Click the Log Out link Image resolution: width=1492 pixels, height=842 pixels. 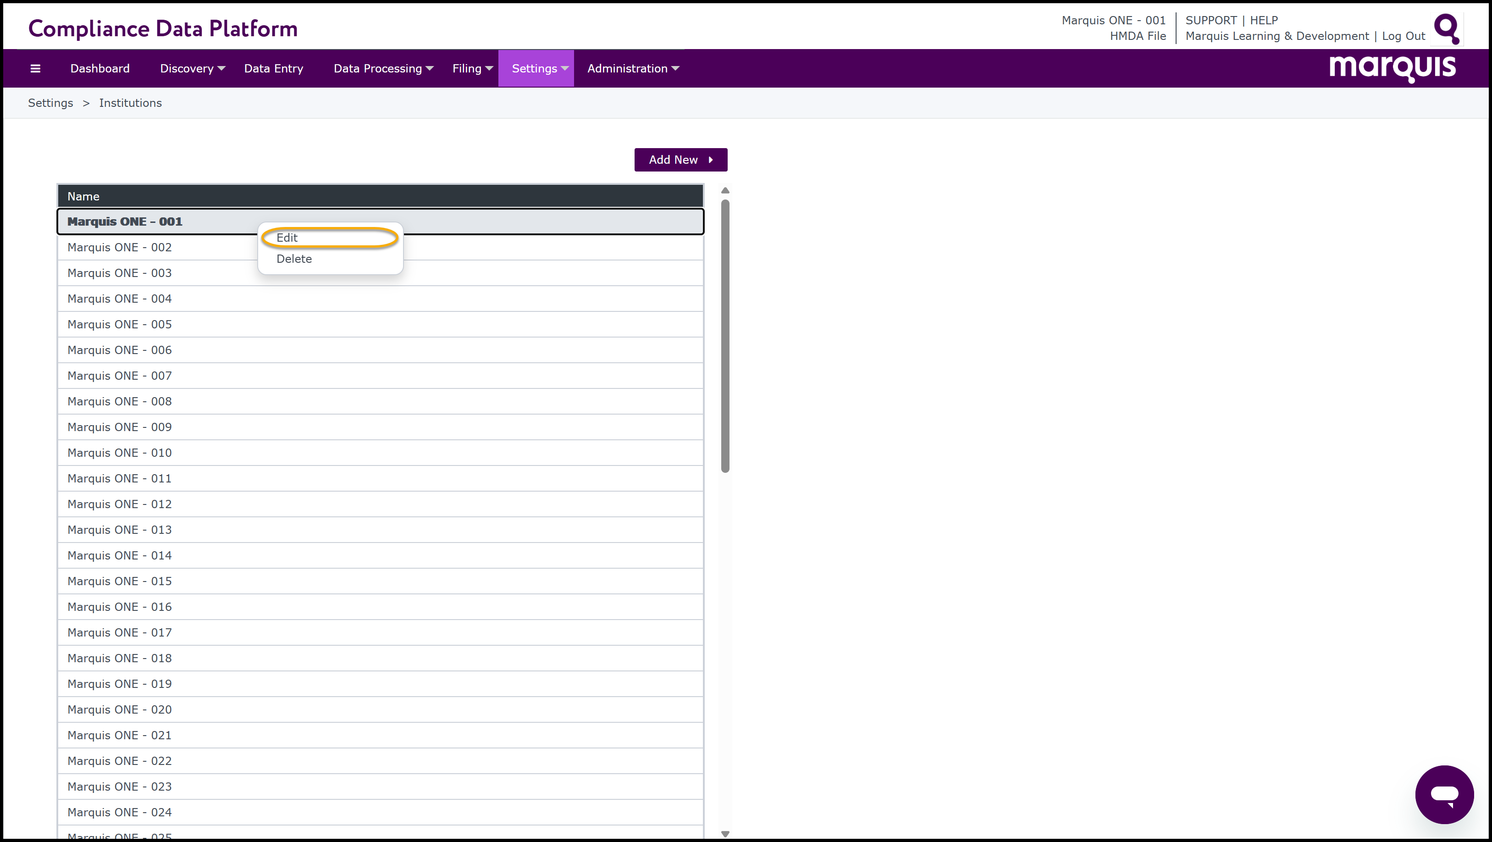coord(1404,36)
